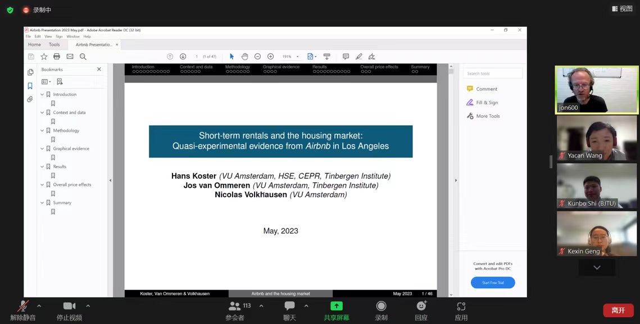
Task: Open participants options caret
Action: tap(261, 306)
